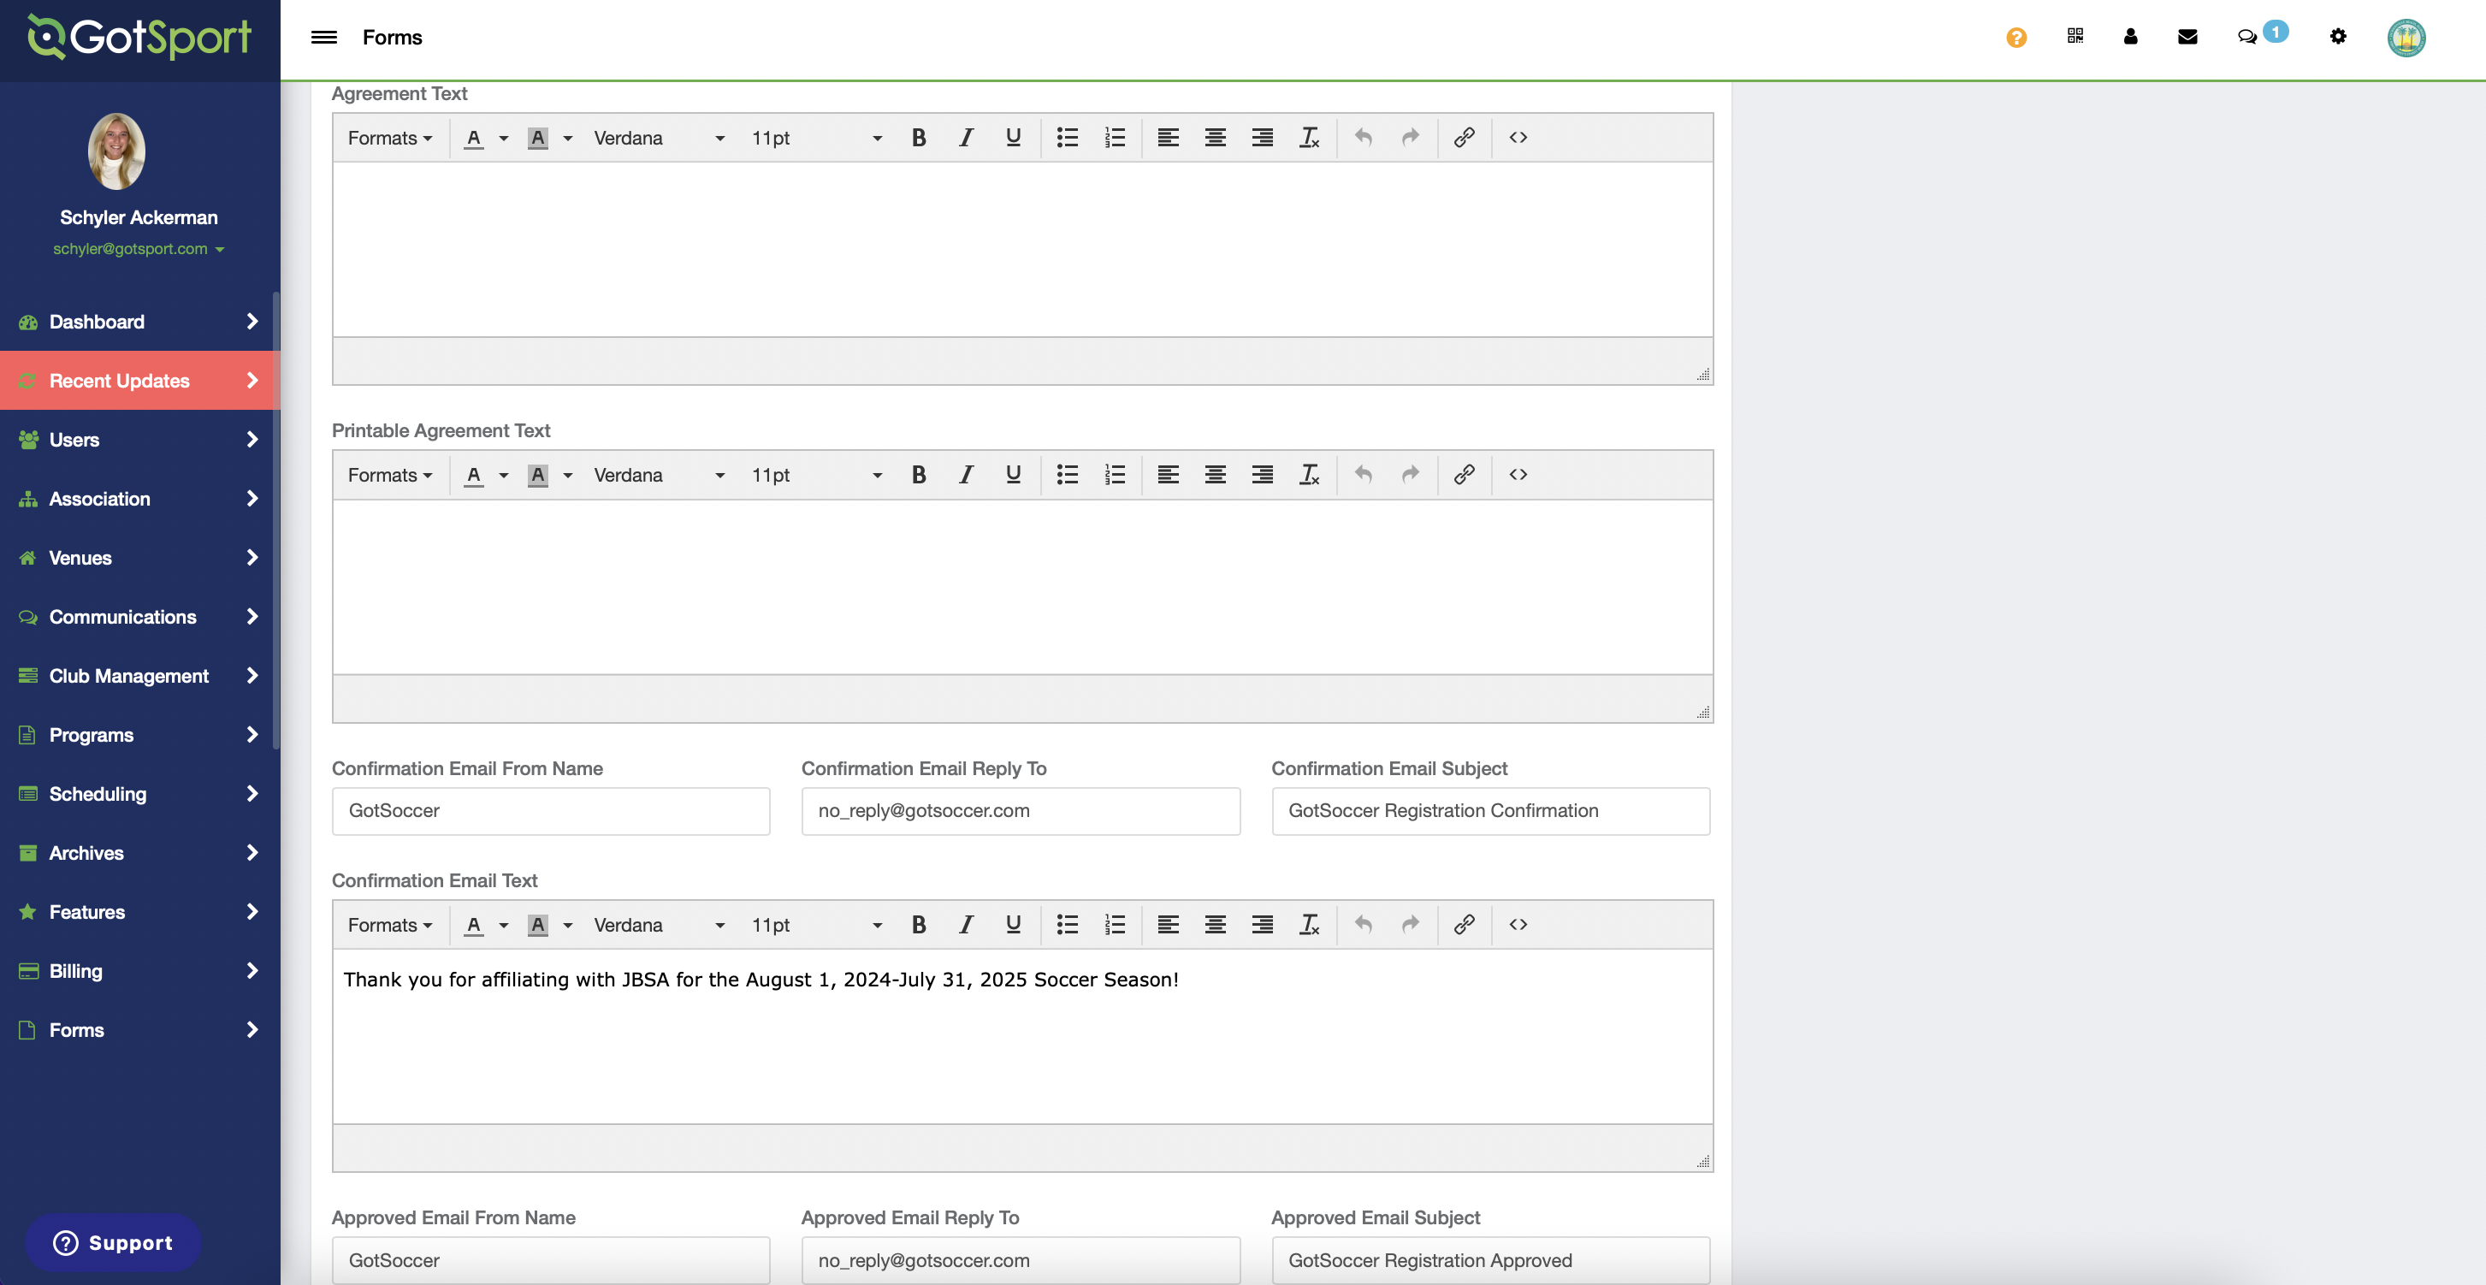Open Formats dropdown in Agreement Text editor
The image size is (2486, 1285).
390,138
